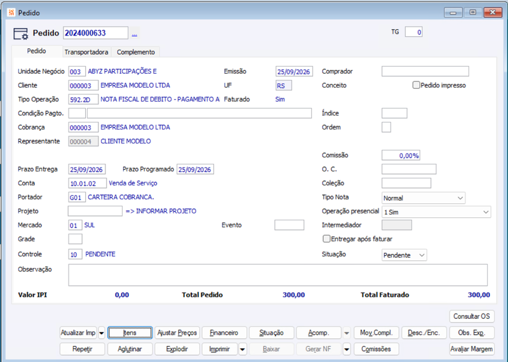Open the Situação Pendente dropdown
The height and width of the screenshot is (362, 508).
[404, 255]
